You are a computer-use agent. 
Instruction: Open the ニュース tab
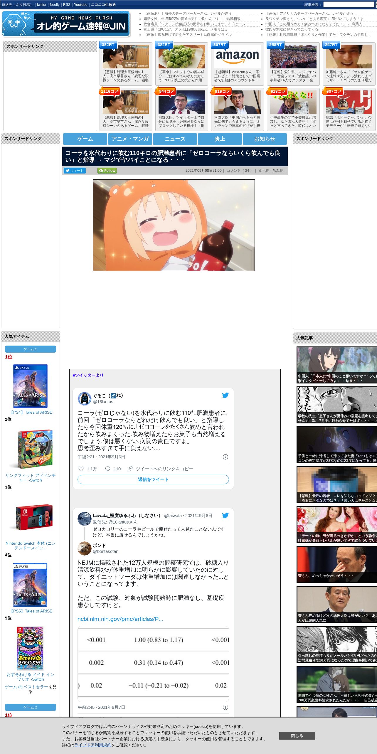point(175,139)
